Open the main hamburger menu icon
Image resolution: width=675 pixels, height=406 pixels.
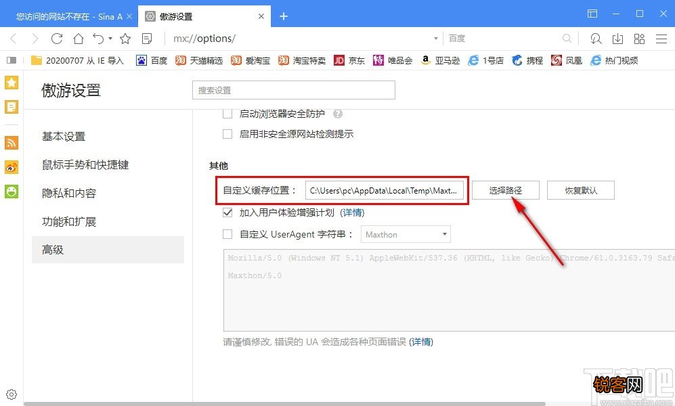pyautogui.click(x=661, y=39)
